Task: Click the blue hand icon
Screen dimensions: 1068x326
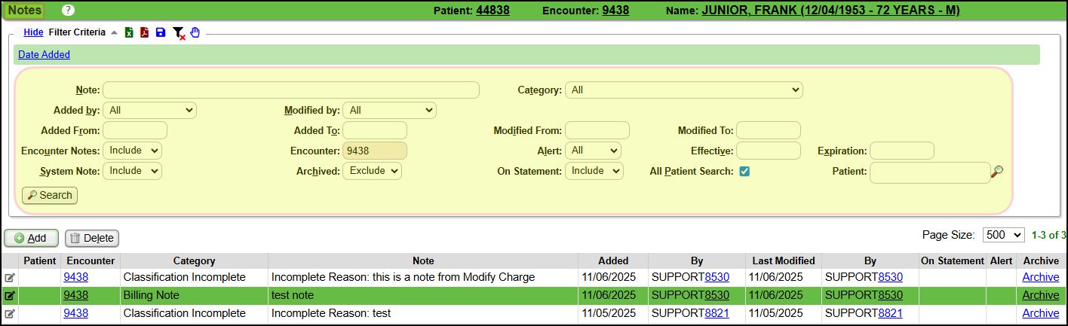Action: [x=195, y=32]
